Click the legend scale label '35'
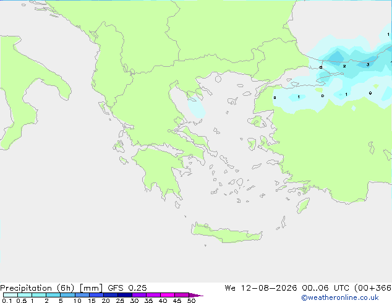392x303 pixels. [x=148, y=301]
